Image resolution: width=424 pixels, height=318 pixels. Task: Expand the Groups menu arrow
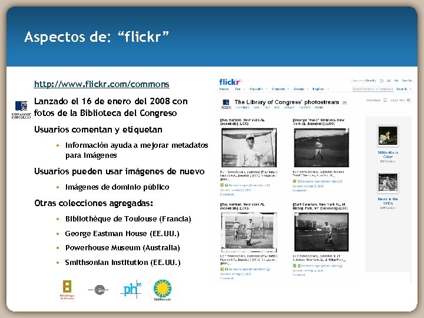(307, 89)
